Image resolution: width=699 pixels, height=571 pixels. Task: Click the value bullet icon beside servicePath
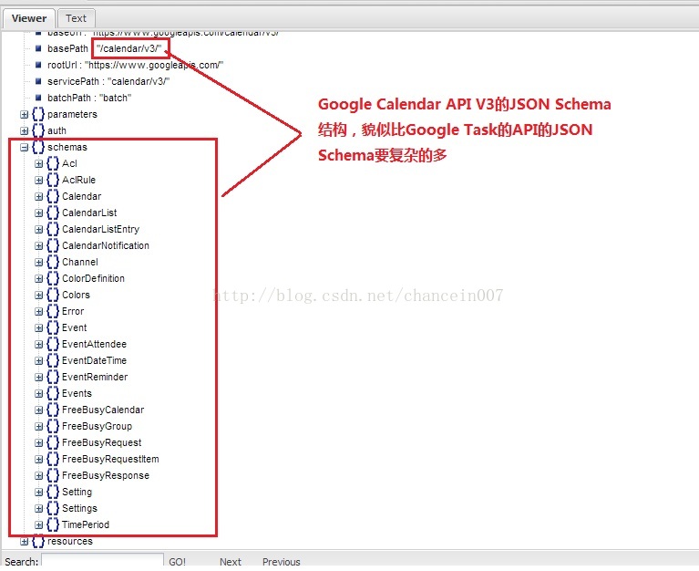point(38,81)
